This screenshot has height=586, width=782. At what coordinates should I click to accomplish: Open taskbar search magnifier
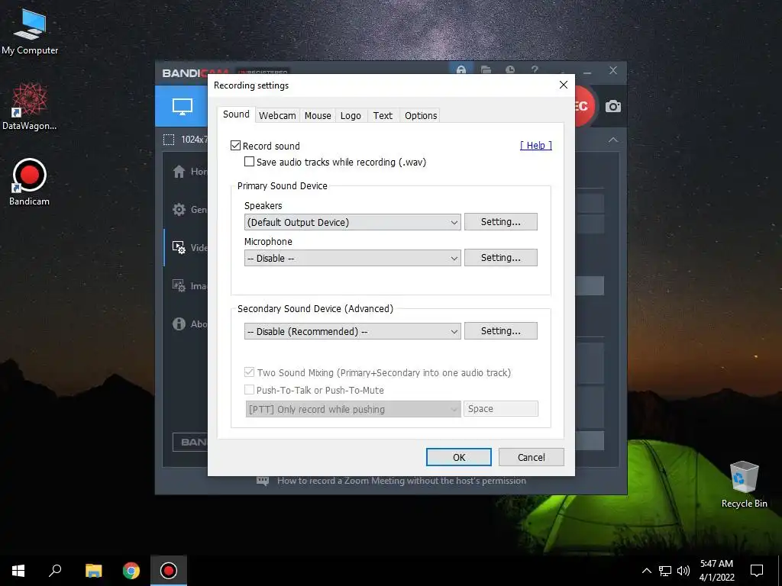click(x=55, y=571)
